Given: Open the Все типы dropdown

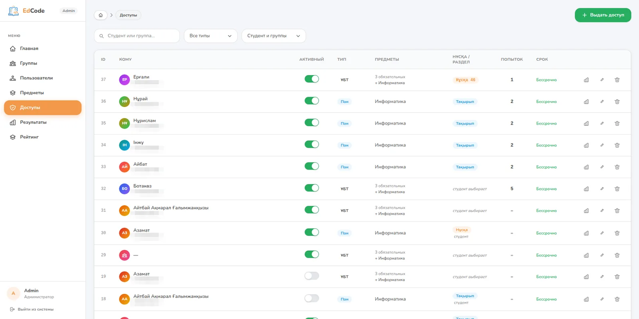Looking at the screenshot, I should pos(210,36).
